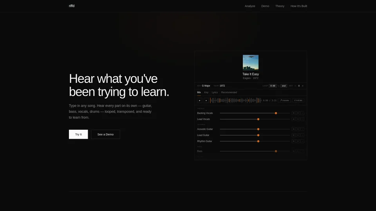Open the Key tab

click(206, 92)
